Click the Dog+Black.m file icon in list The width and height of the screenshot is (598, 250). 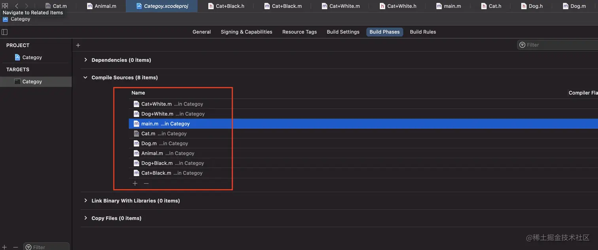tap(136, 163)
